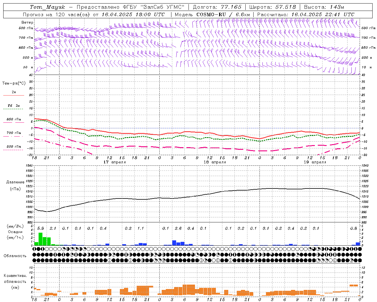
Task: Click the forecast start 16.04.2025 18:00 UTC
Action: [133, 14]
